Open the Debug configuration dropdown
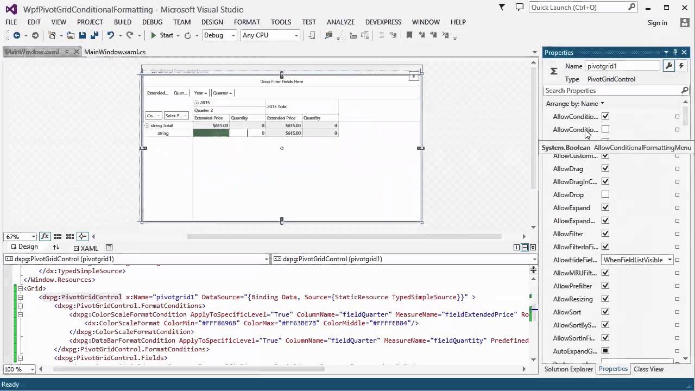Image resolution: width=695 pixels, height=391 pixels. click(x=219, y=35)
